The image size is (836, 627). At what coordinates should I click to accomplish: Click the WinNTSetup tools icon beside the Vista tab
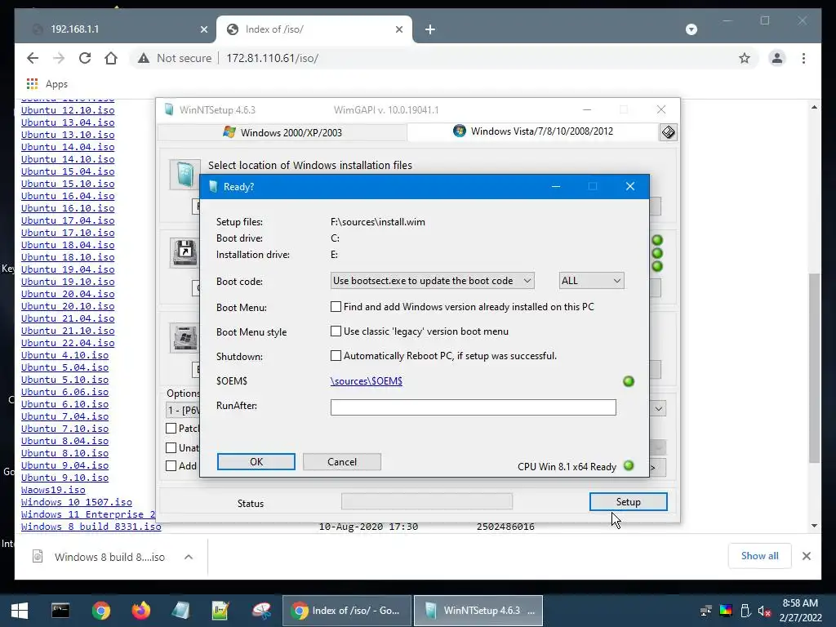pos(668,131)
